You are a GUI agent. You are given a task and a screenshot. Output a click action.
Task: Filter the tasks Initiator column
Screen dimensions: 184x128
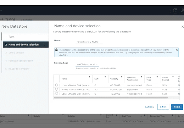tap(101, 115)
